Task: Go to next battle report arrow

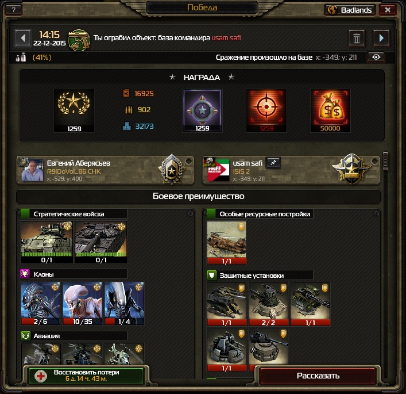Action: (x=381, y=39)
